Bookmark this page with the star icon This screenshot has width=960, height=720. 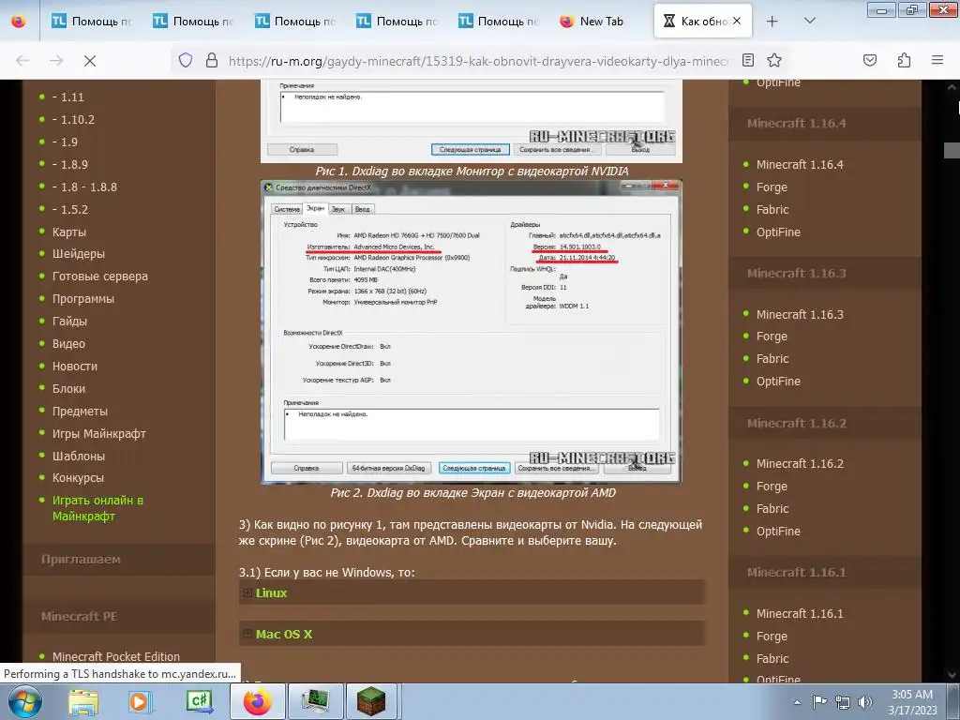(x=774, y=60)
